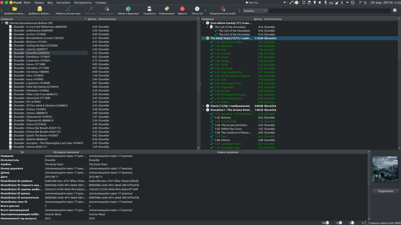Viewport: 401px width, 225px height.
Task: Click the Подробнее button
Action: click(x=386, y=191)
